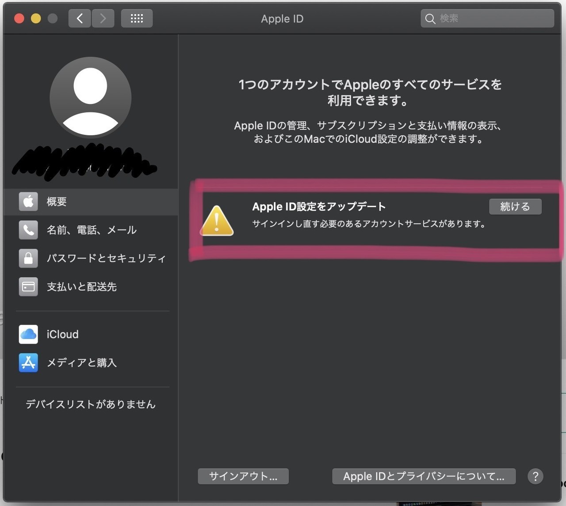Close the window with the red button

tap(19, 19)
